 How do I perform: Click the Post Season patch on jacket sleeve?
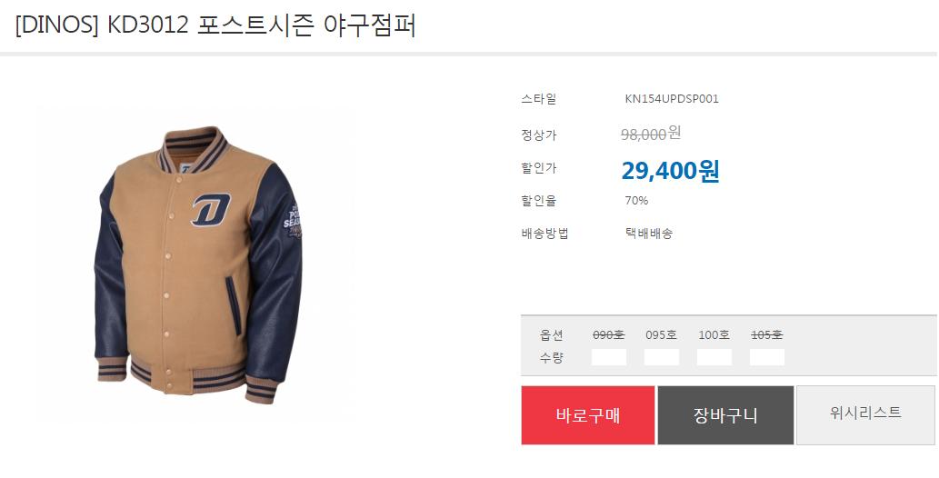coord(293,222)
